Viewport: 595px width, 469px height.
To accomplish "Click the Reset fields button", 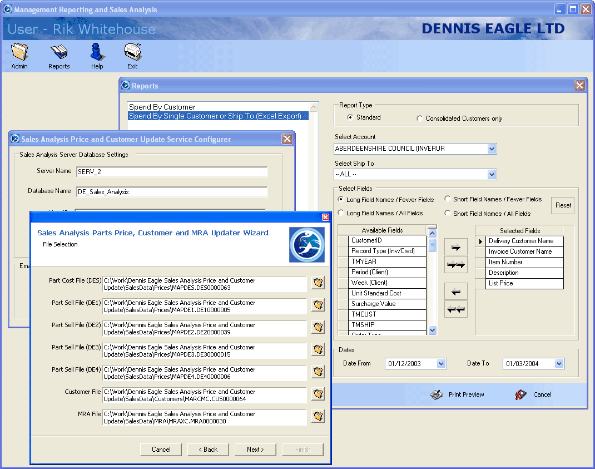I will coord(563,205).
